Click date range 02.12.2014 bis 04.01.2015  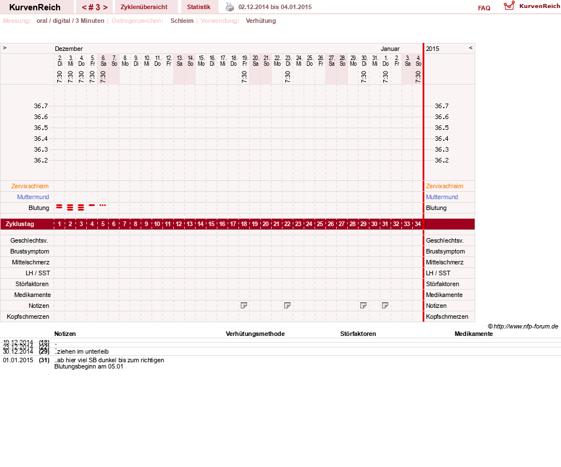pos(274,7)
